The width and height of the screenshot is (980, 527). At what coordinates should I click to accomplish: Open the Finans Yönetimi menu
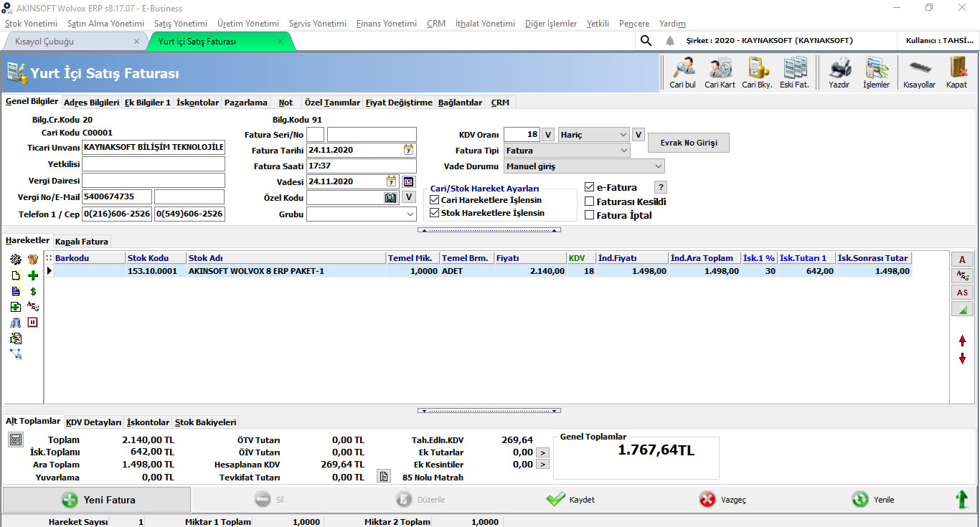point(385,23)
